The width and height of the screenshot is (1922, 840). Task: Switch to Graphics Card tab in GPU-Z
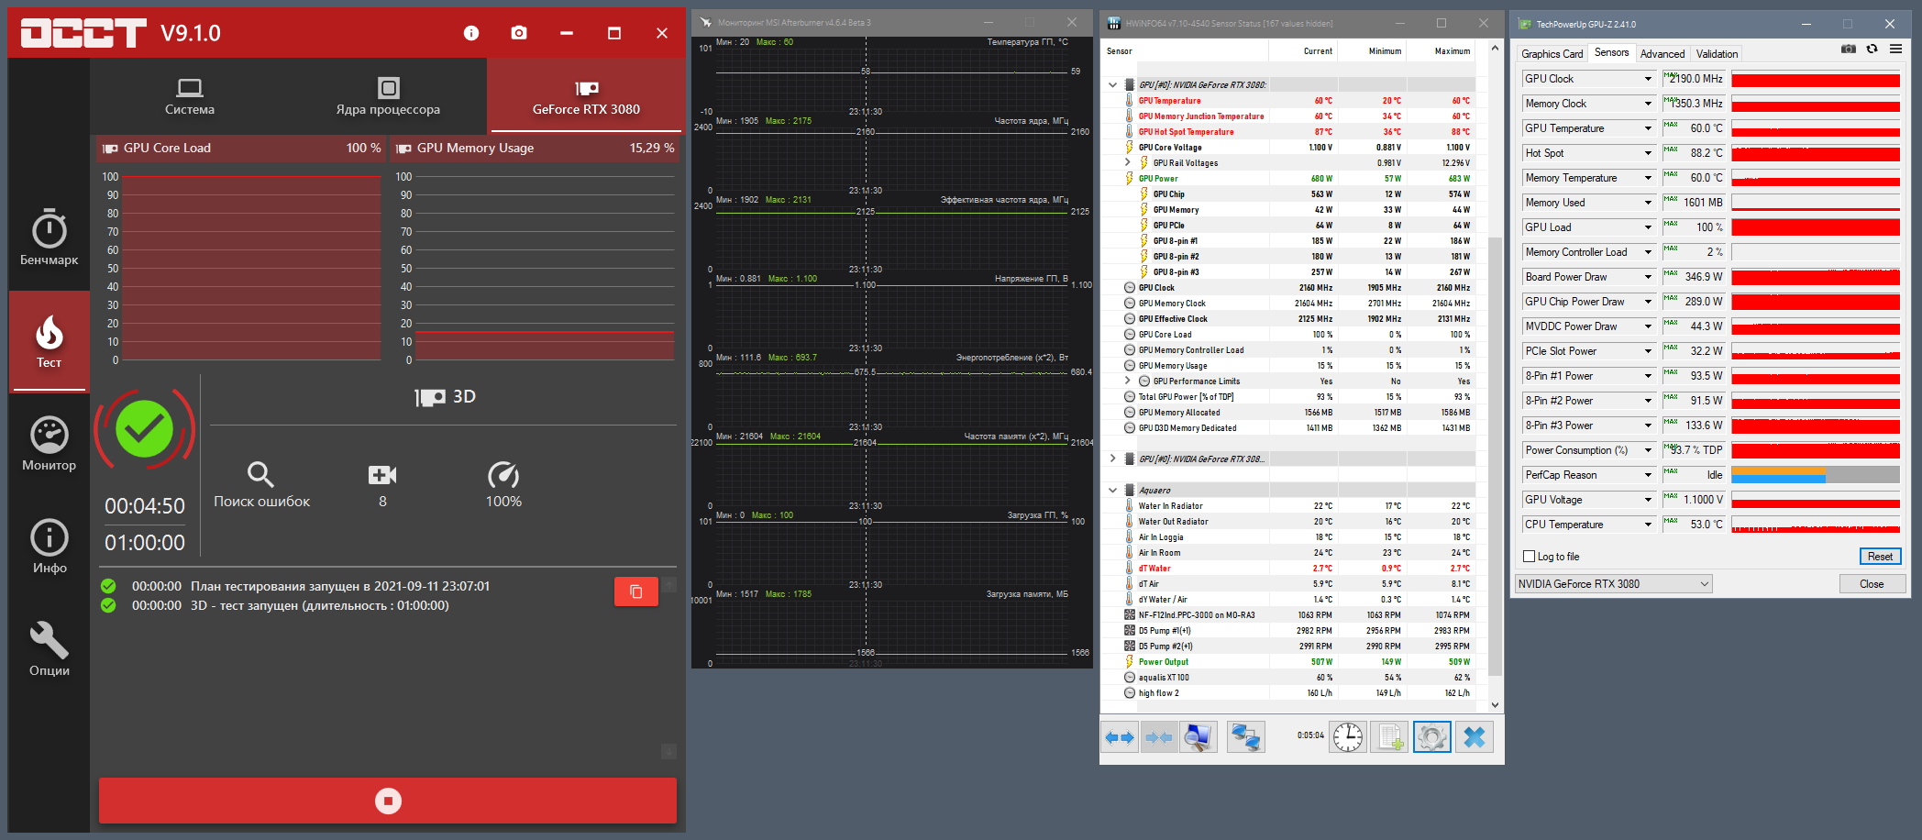[1552, 54]
